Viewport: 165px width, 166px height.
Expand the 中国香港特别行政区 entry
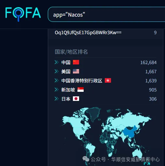pyautogui.click(x=56, y=80)
